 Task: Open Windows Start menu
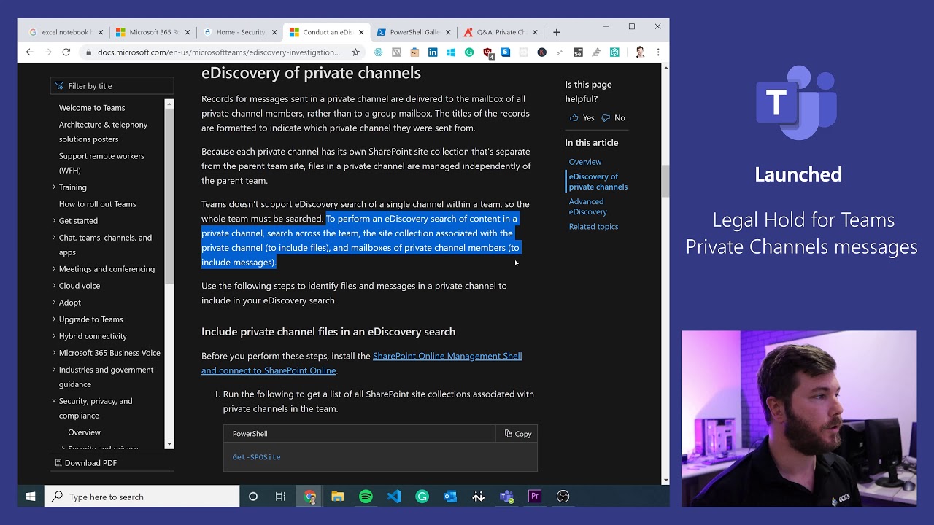tap(31, 497)
